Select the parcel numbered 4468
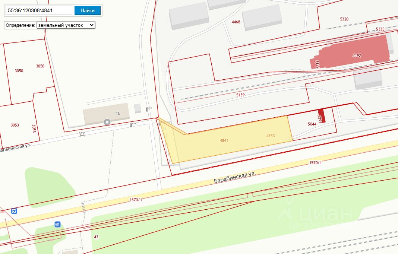Image resolution: width=398 pixels, height=254 pixels. (x=236, y=22)
